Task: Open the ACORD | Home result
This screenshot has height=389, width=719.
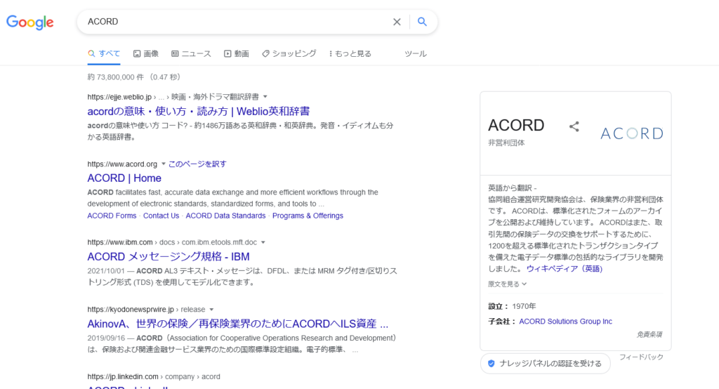Action: (x=124, y=178)
